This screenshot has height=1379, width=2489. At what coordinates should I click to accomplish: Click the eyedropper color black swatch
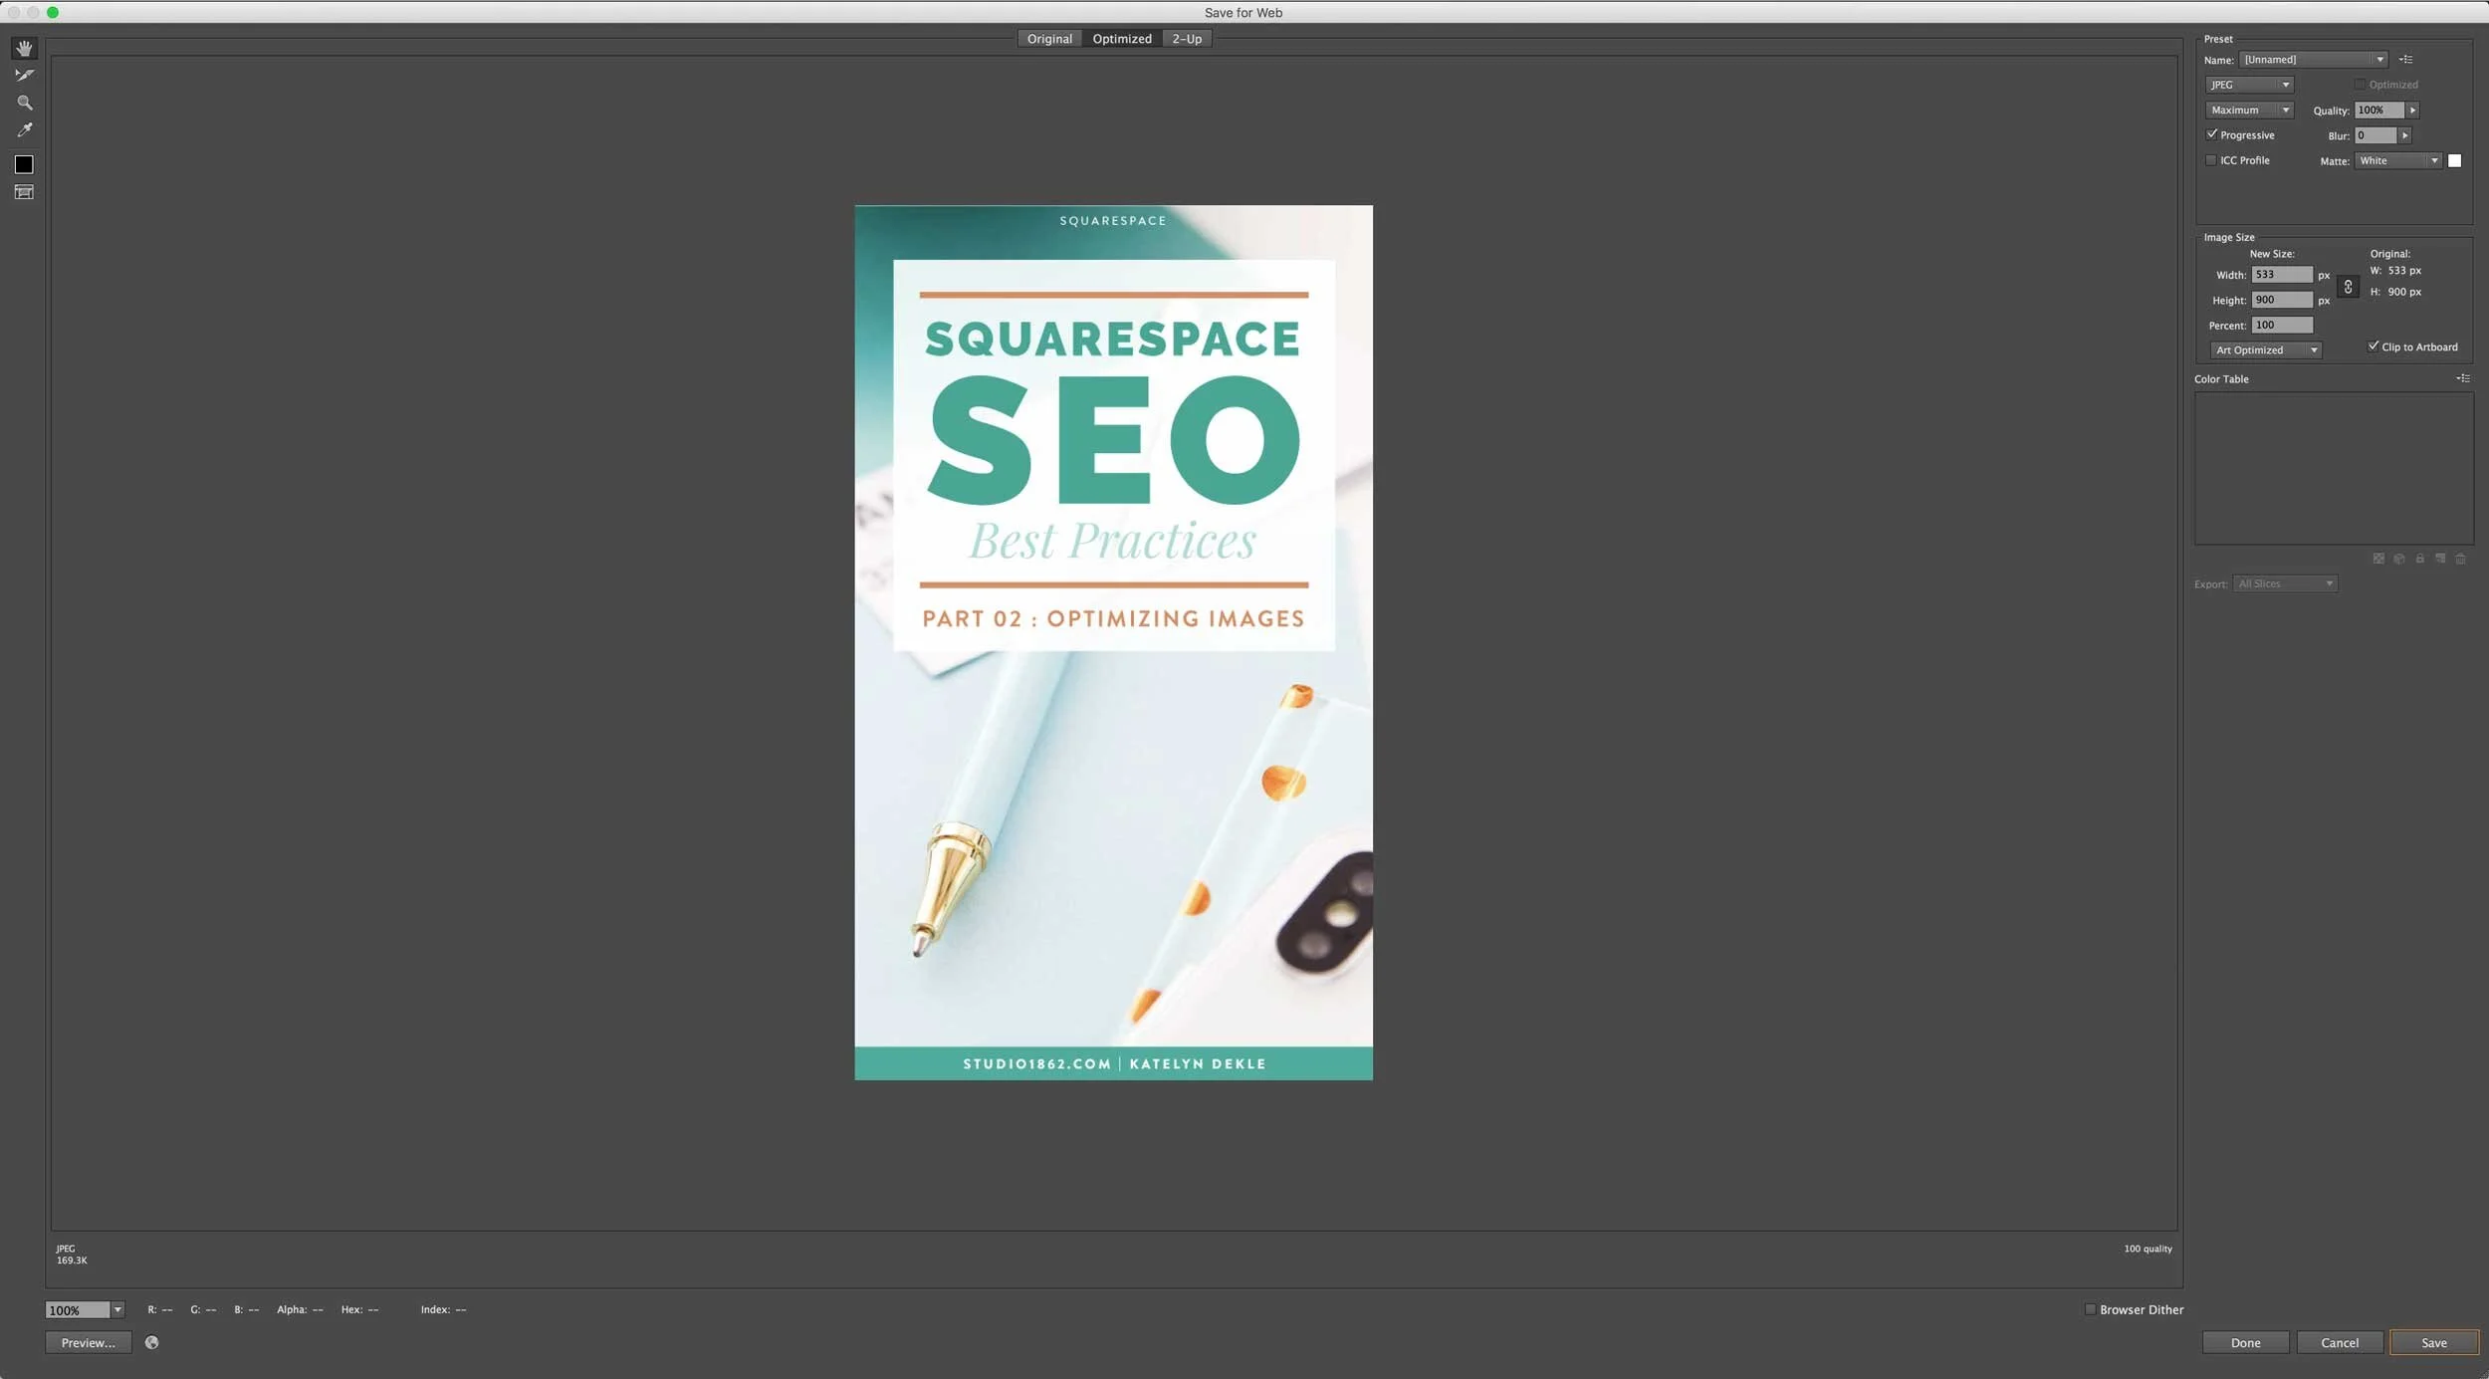(24, 164)
